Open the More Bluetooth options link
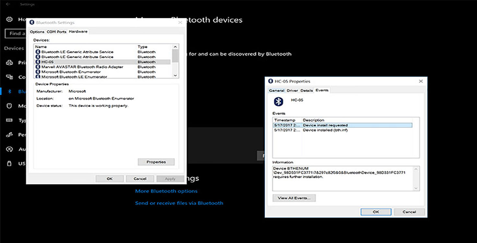 (x=166, y=191)
